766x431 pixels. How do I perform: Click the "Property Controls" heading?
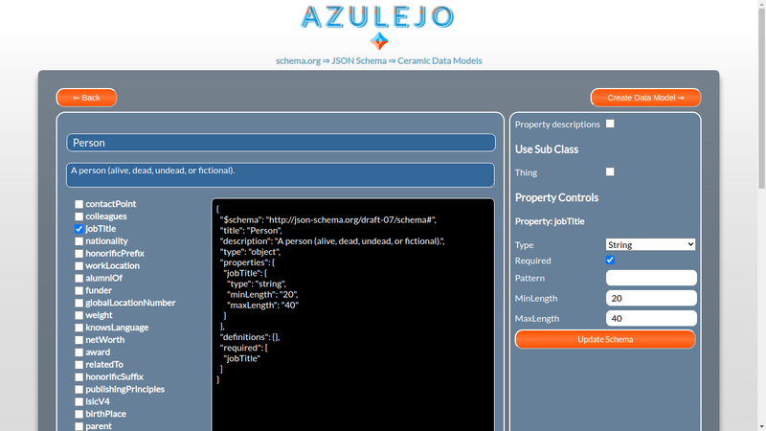coord(556,197)
